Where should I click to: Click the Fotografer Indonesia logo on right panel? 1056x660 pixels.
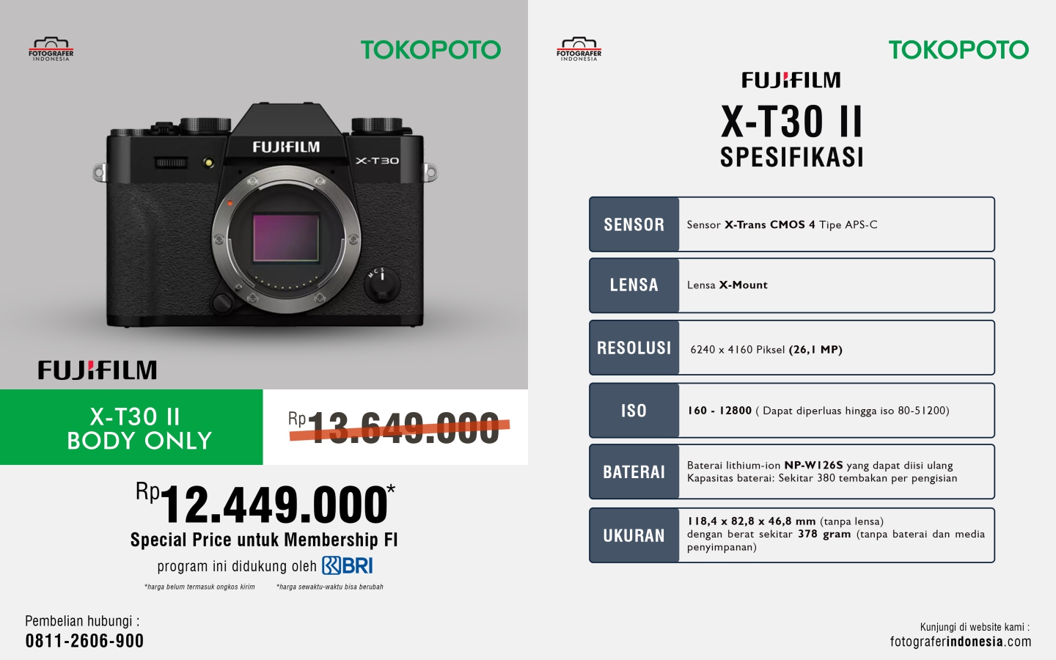click(579, 49)
